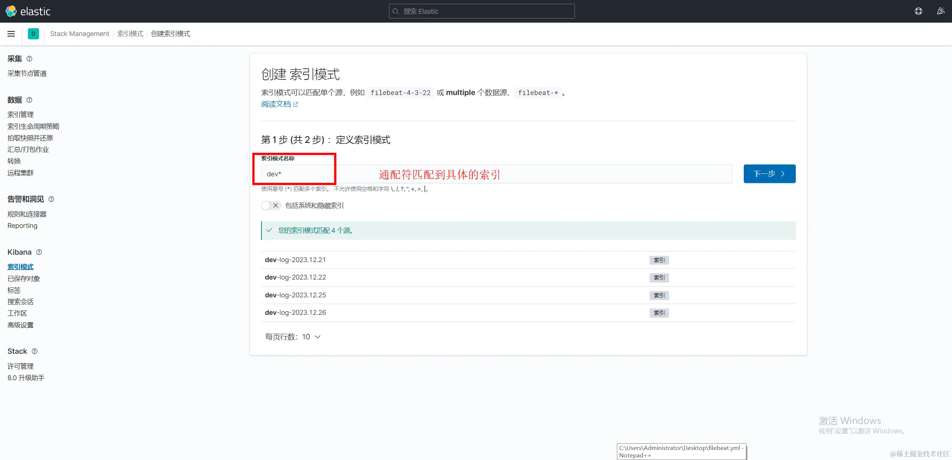Click help icon next to 采集
The image size is (952, 460).
pos(29,59)
